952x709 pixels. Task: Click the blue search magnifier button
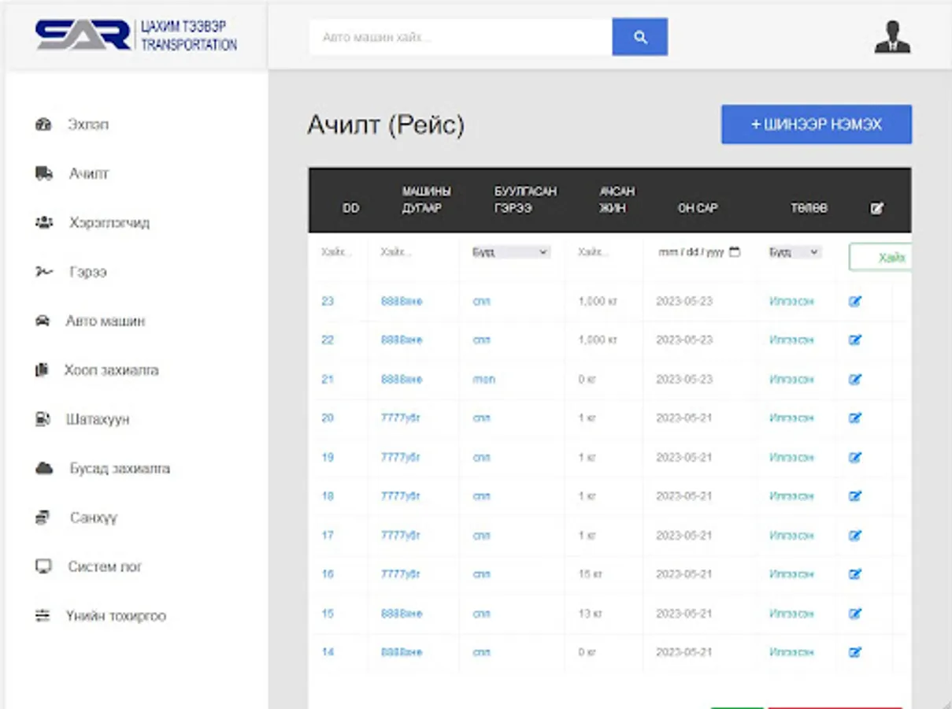coord(640,37)
